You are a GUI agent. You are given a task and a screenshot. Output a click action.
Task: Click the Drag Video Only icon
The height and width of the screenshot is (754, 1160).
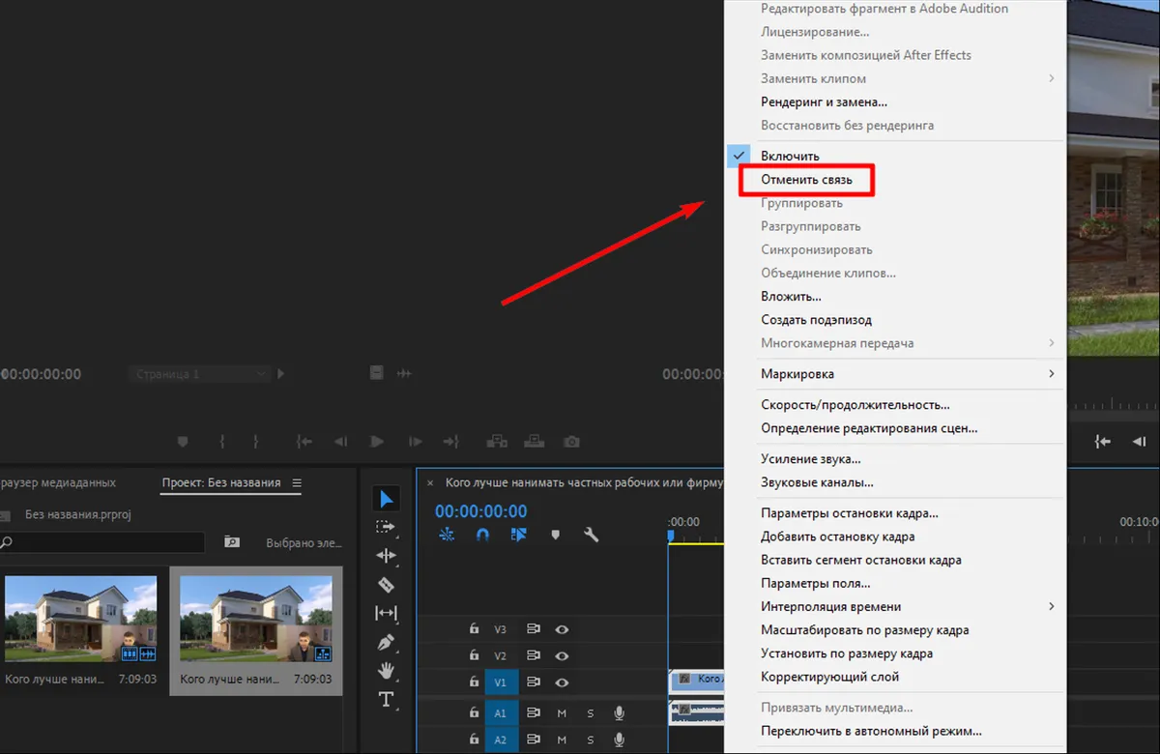377,373
